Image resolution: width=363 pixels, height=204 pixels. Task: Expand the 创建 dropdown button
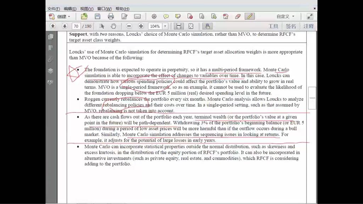(x=60, y=16)
